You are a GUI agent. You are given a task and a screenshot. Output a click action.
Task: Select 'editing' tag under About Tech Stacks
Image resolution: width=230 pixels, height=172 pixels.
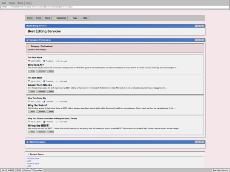(x=50, y=91)
